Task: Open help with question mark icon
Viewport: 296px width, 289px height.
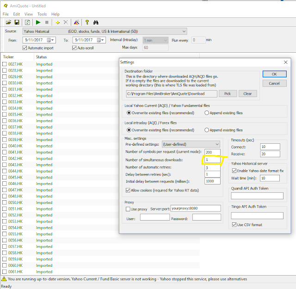Action: tap(87, 22)
